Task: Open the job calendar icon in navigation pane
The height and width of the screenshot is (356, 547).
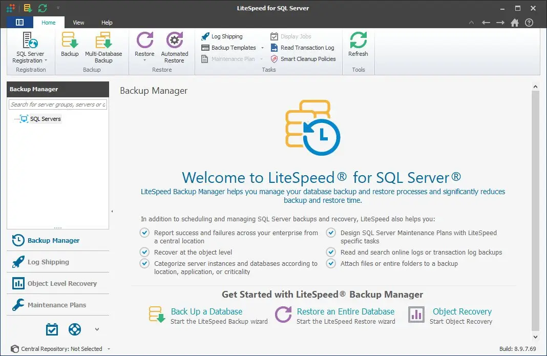Action: click(x=52, y=329)
